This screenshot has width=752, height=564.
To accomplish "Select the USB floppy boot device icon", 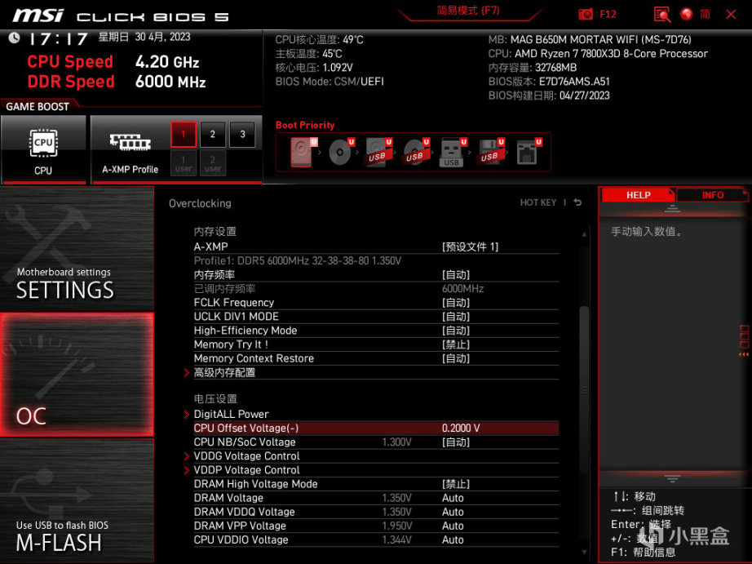I will 490,152.
